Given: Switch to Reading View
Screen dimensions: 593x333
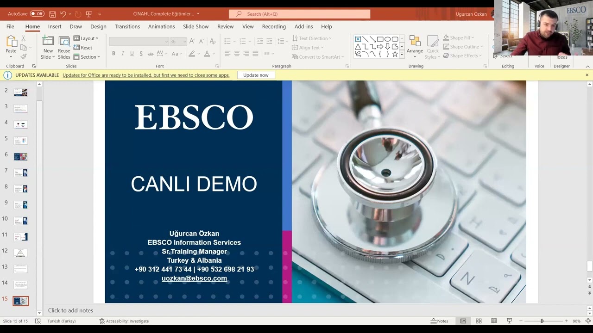Looking at the screenshot, I should coord(494,321).
